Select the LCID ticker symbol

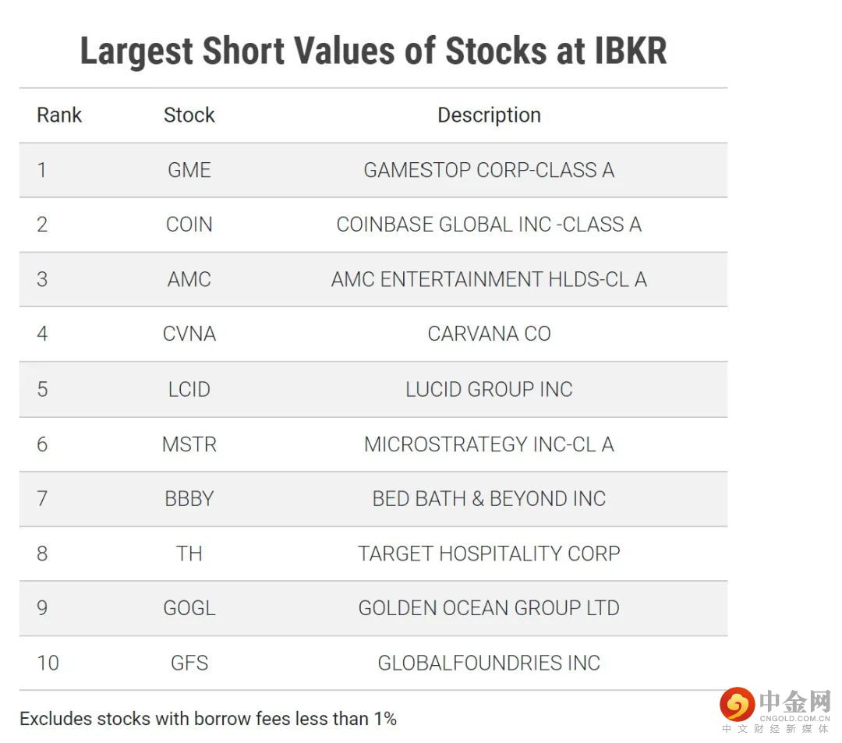tap(189, 389)
